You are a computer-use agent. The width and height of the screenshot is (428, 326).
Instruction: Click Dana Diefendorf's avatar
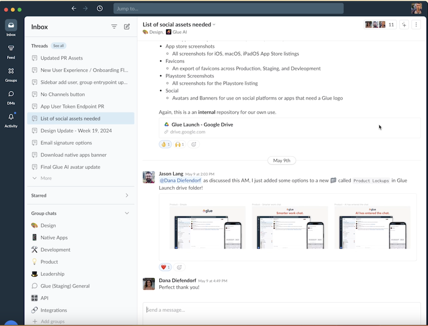click(149, 284)
